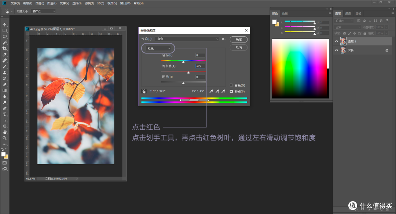396x214 pixels.
Task: Open the 滤镜 menu
Action: tap(89, 3)
